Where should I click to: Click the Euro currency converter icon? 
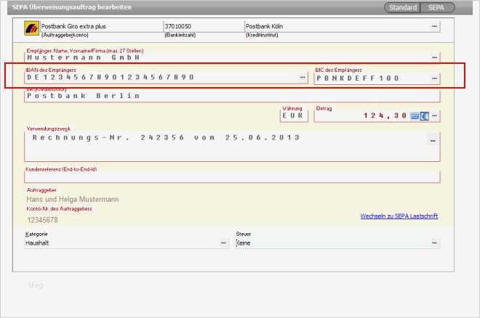[424, 115]
